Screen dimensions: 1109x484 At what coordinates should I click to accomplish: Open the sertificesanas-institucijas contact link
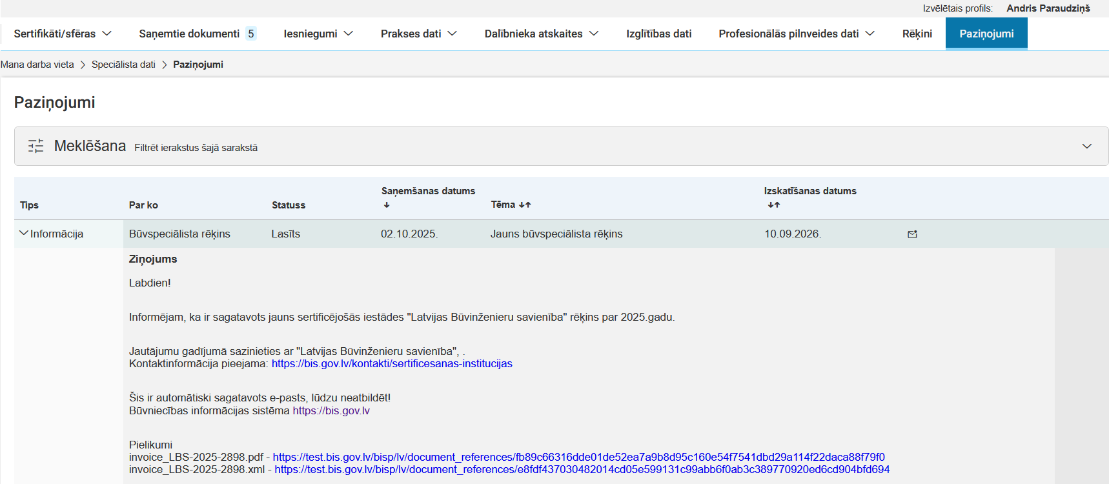pos(392,364)
